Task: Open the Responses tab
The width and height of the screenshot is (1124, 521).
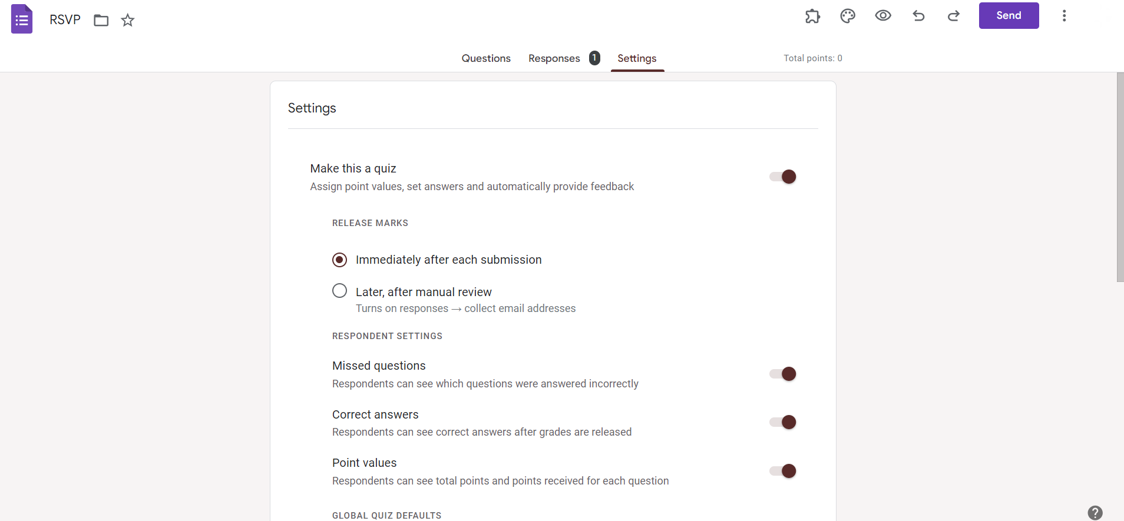Action: pos(554,58)
